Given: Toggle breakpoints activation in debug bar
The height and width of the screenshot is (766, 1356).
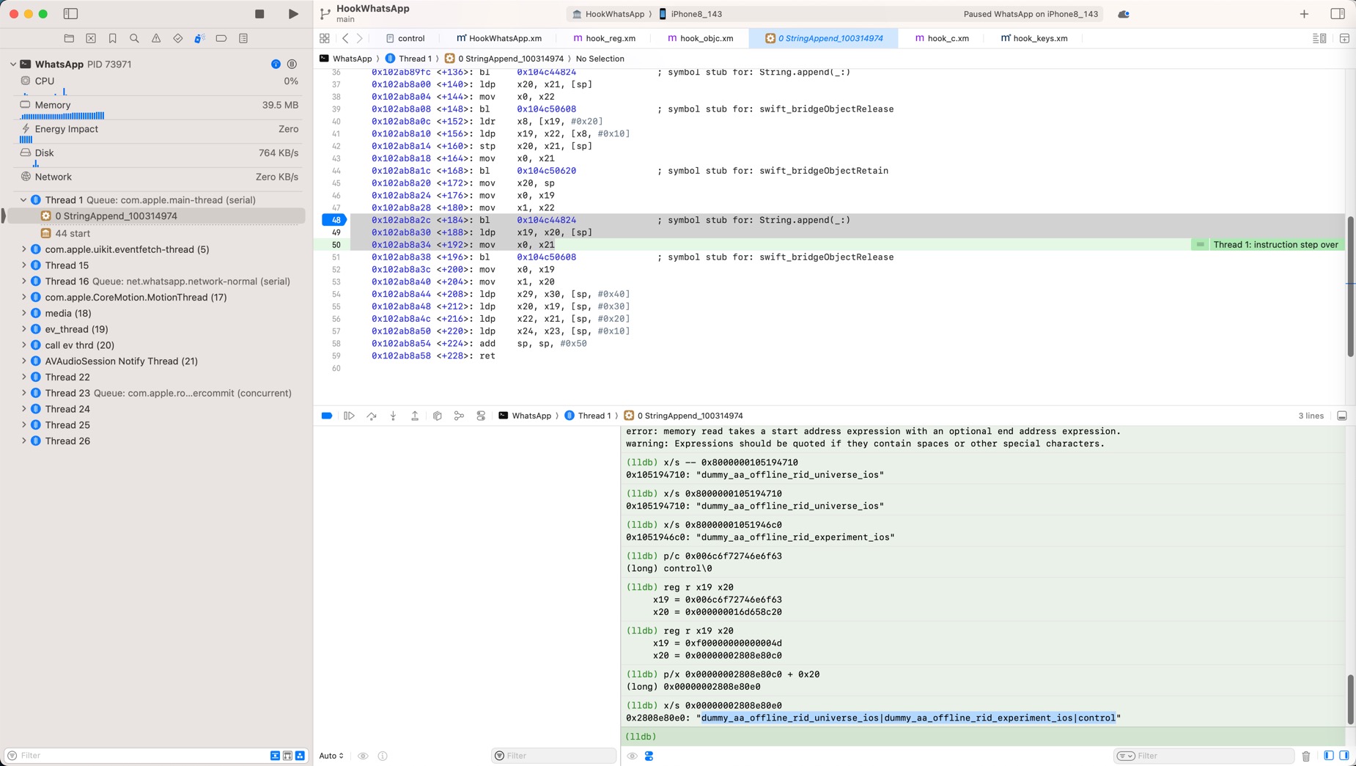Looking at the screenshot, I should (x=327, y=416).
